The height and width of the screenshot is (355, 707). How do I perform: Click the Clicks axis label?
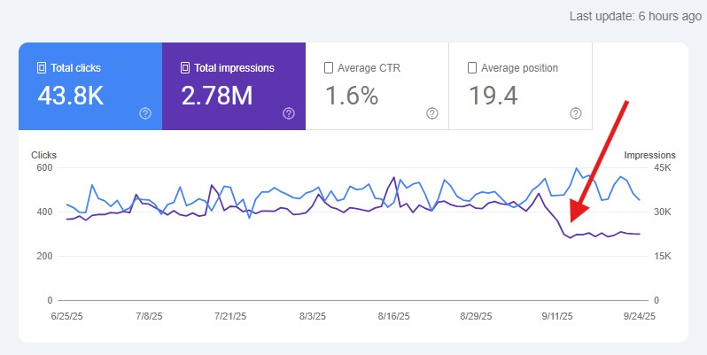43,155
